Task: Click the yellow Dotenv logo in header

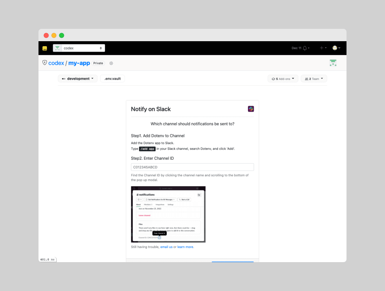Action: (x=45, y=48)
